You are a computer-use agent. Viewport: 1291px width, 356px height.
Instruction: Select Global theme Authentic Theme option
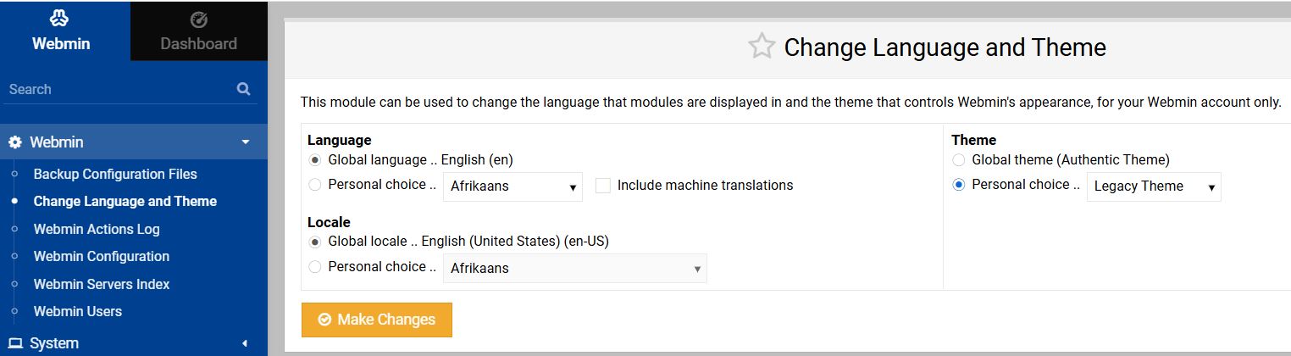959,160
